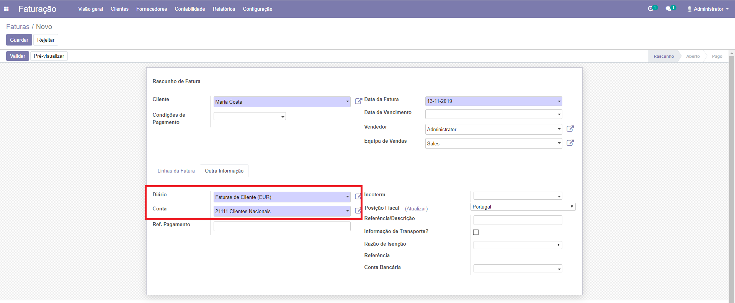Open the Razão de Isenção dropdown
This screenshot has height=303, width=735.
tap(518, 245)
